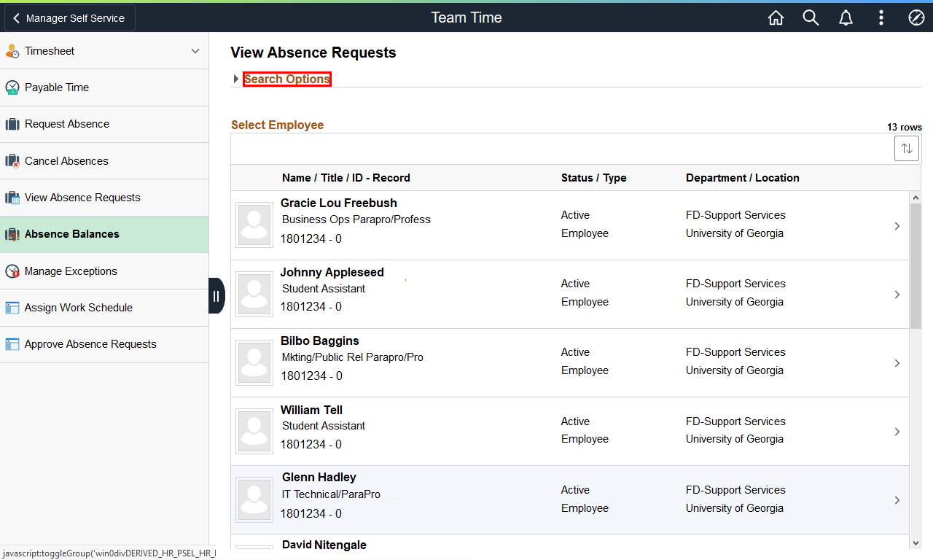Select Approve Absence Requests in sidebar
The width and height of the screenshot is (933, 560).
point(104,344)
